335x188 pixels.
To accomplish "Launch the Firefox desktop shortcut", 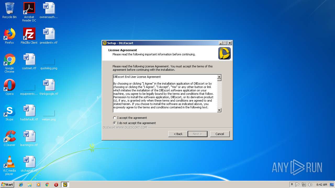I will click(9, 36).
